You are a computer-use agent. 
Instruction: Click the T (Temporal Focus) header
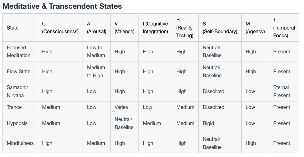tap(284, 28)
